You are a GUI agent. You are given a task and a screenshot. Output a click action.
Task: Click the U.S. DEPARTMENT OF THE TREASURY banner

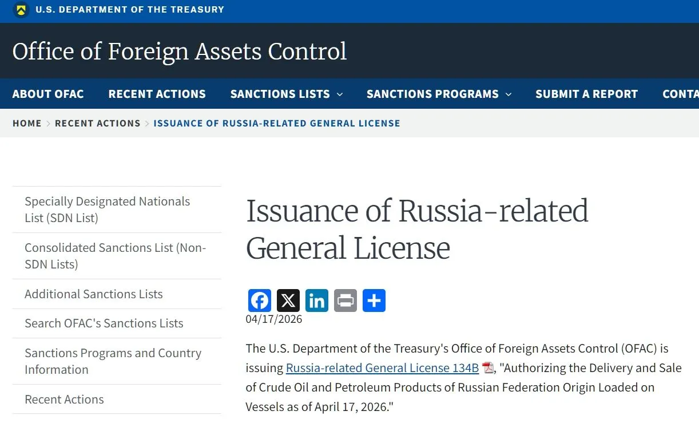coord(130,9)
